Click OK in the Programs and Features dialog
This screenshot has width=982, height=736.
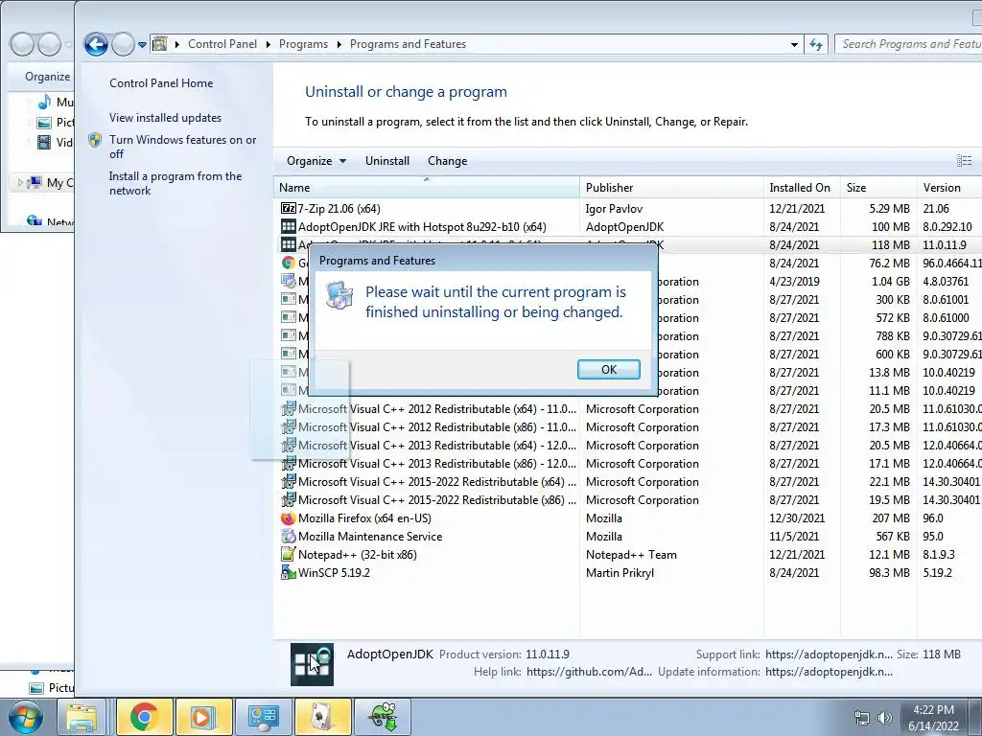click(608, 369)
